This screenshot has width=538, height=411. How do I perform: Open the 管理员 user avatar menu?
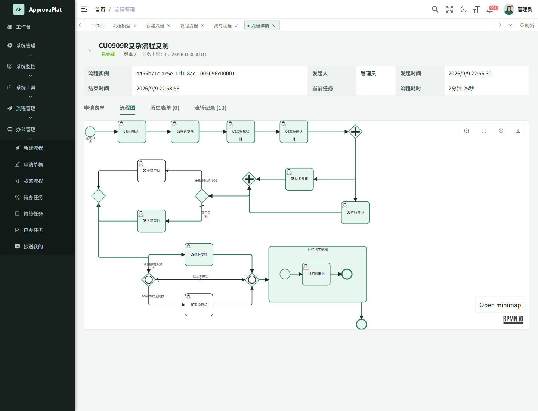point(518,9)
